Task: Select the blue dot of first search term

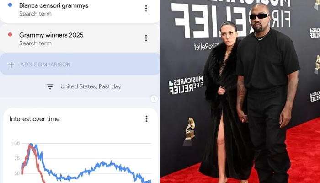Action: 10,5
